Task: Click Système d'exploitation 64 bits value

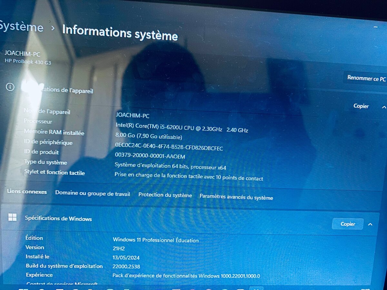Action: click(x=170, y=167)
